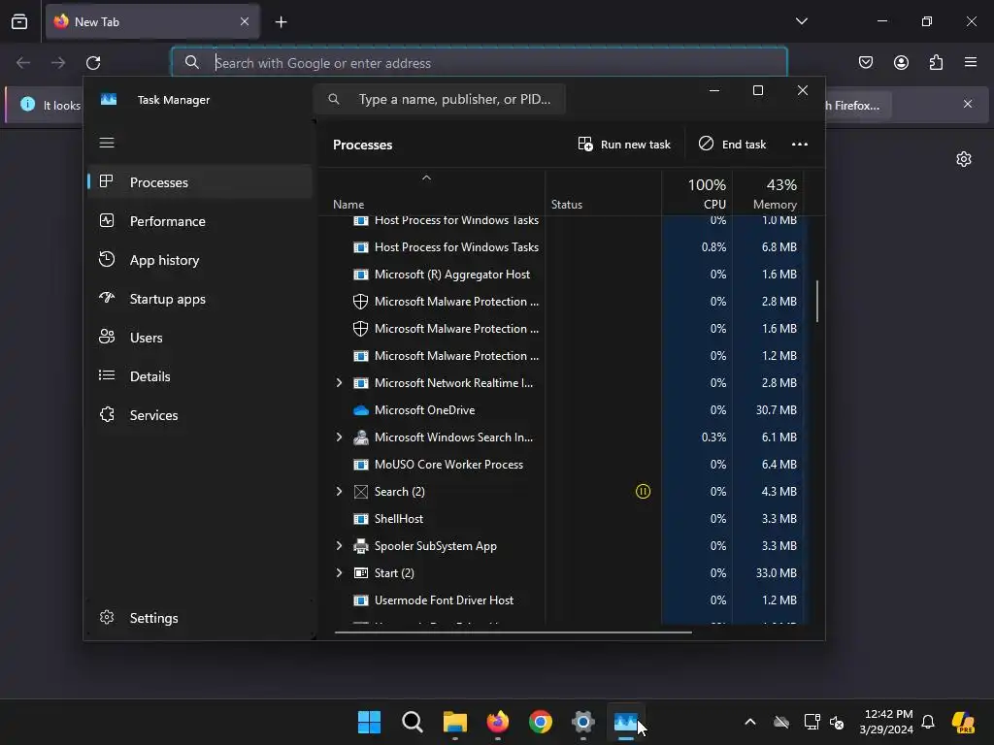The image size is (994, 745).
Task: Sort processes by Status column
Action: pyautogui.click(x=603, y=193)
